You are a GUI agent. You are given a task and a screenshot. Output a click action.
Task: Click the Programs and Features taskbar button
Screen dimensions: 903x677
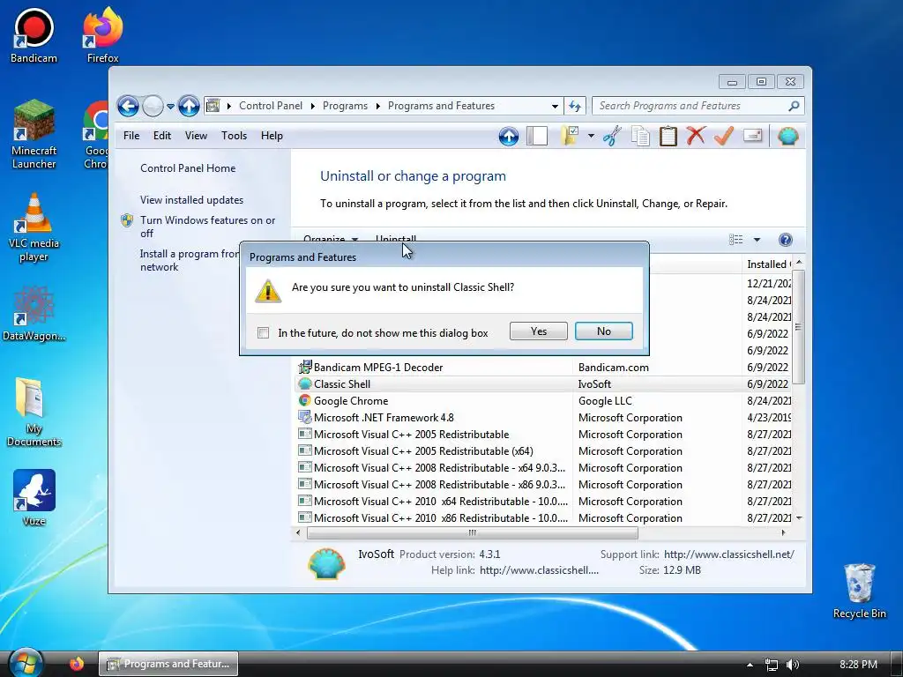coord(168,664)
